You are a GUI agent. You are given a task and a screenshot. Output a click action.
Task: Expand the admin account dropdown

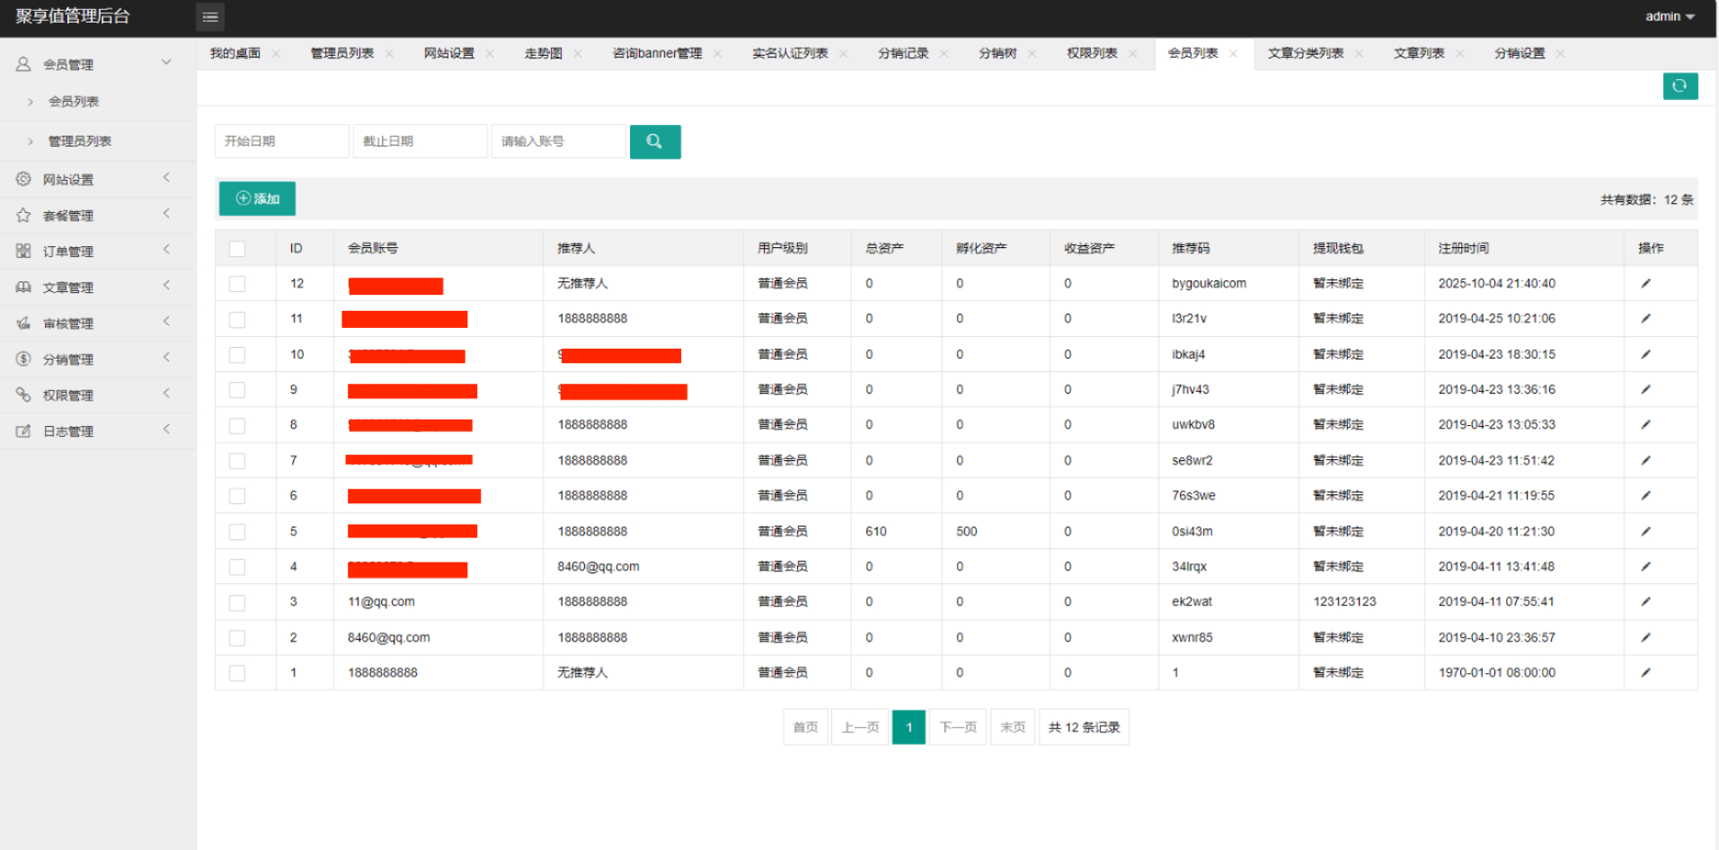[1668, 15]
